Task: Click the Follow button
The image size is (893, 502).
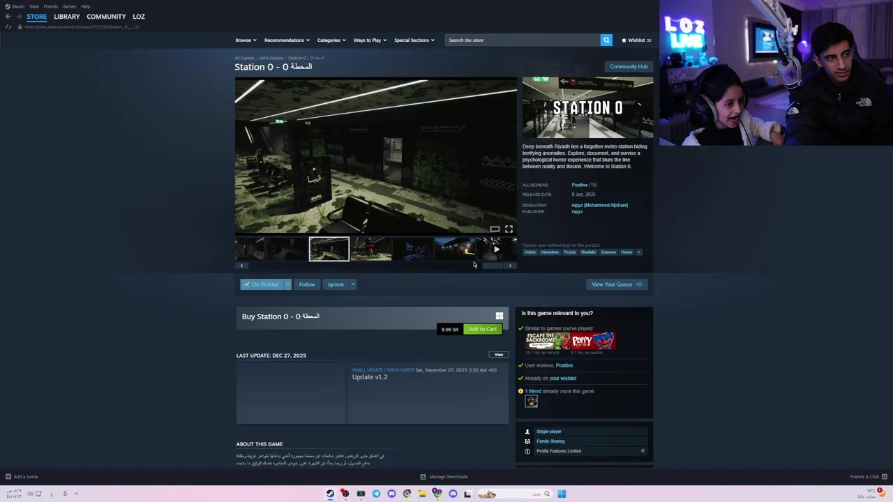Action: (x=307, y=284)
